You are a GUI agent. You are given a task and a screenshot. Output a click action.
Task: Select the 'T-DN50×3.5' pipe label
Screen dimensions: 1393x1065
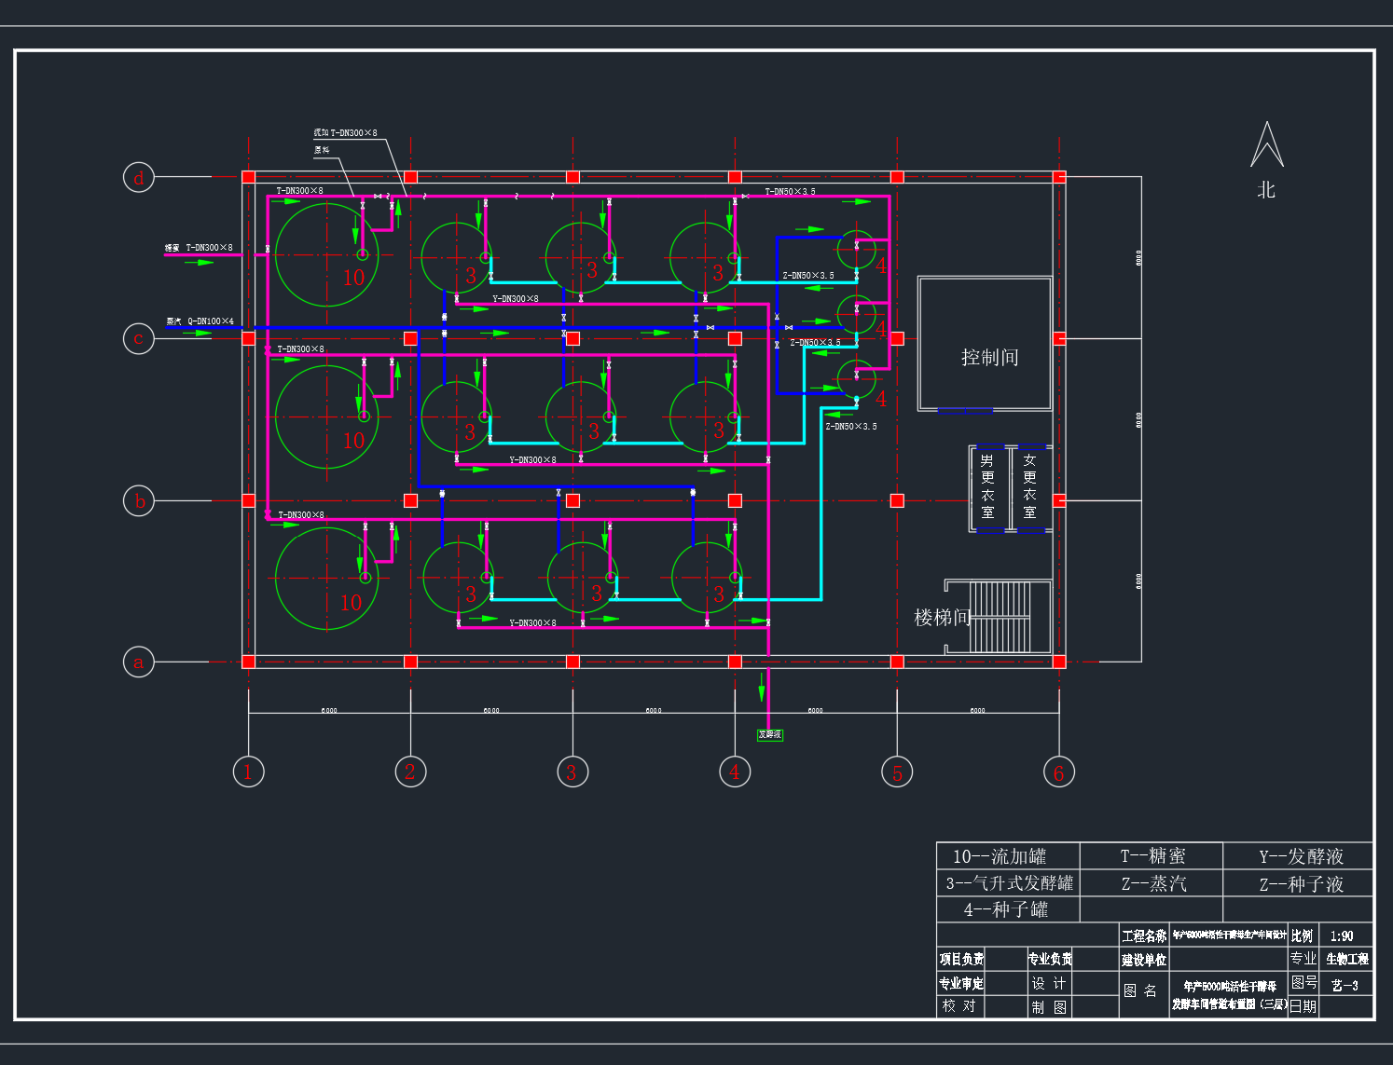[x=791, y=192]
